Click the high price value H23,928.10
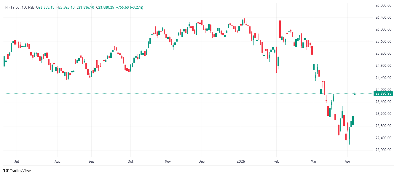 tap(66, 7)
